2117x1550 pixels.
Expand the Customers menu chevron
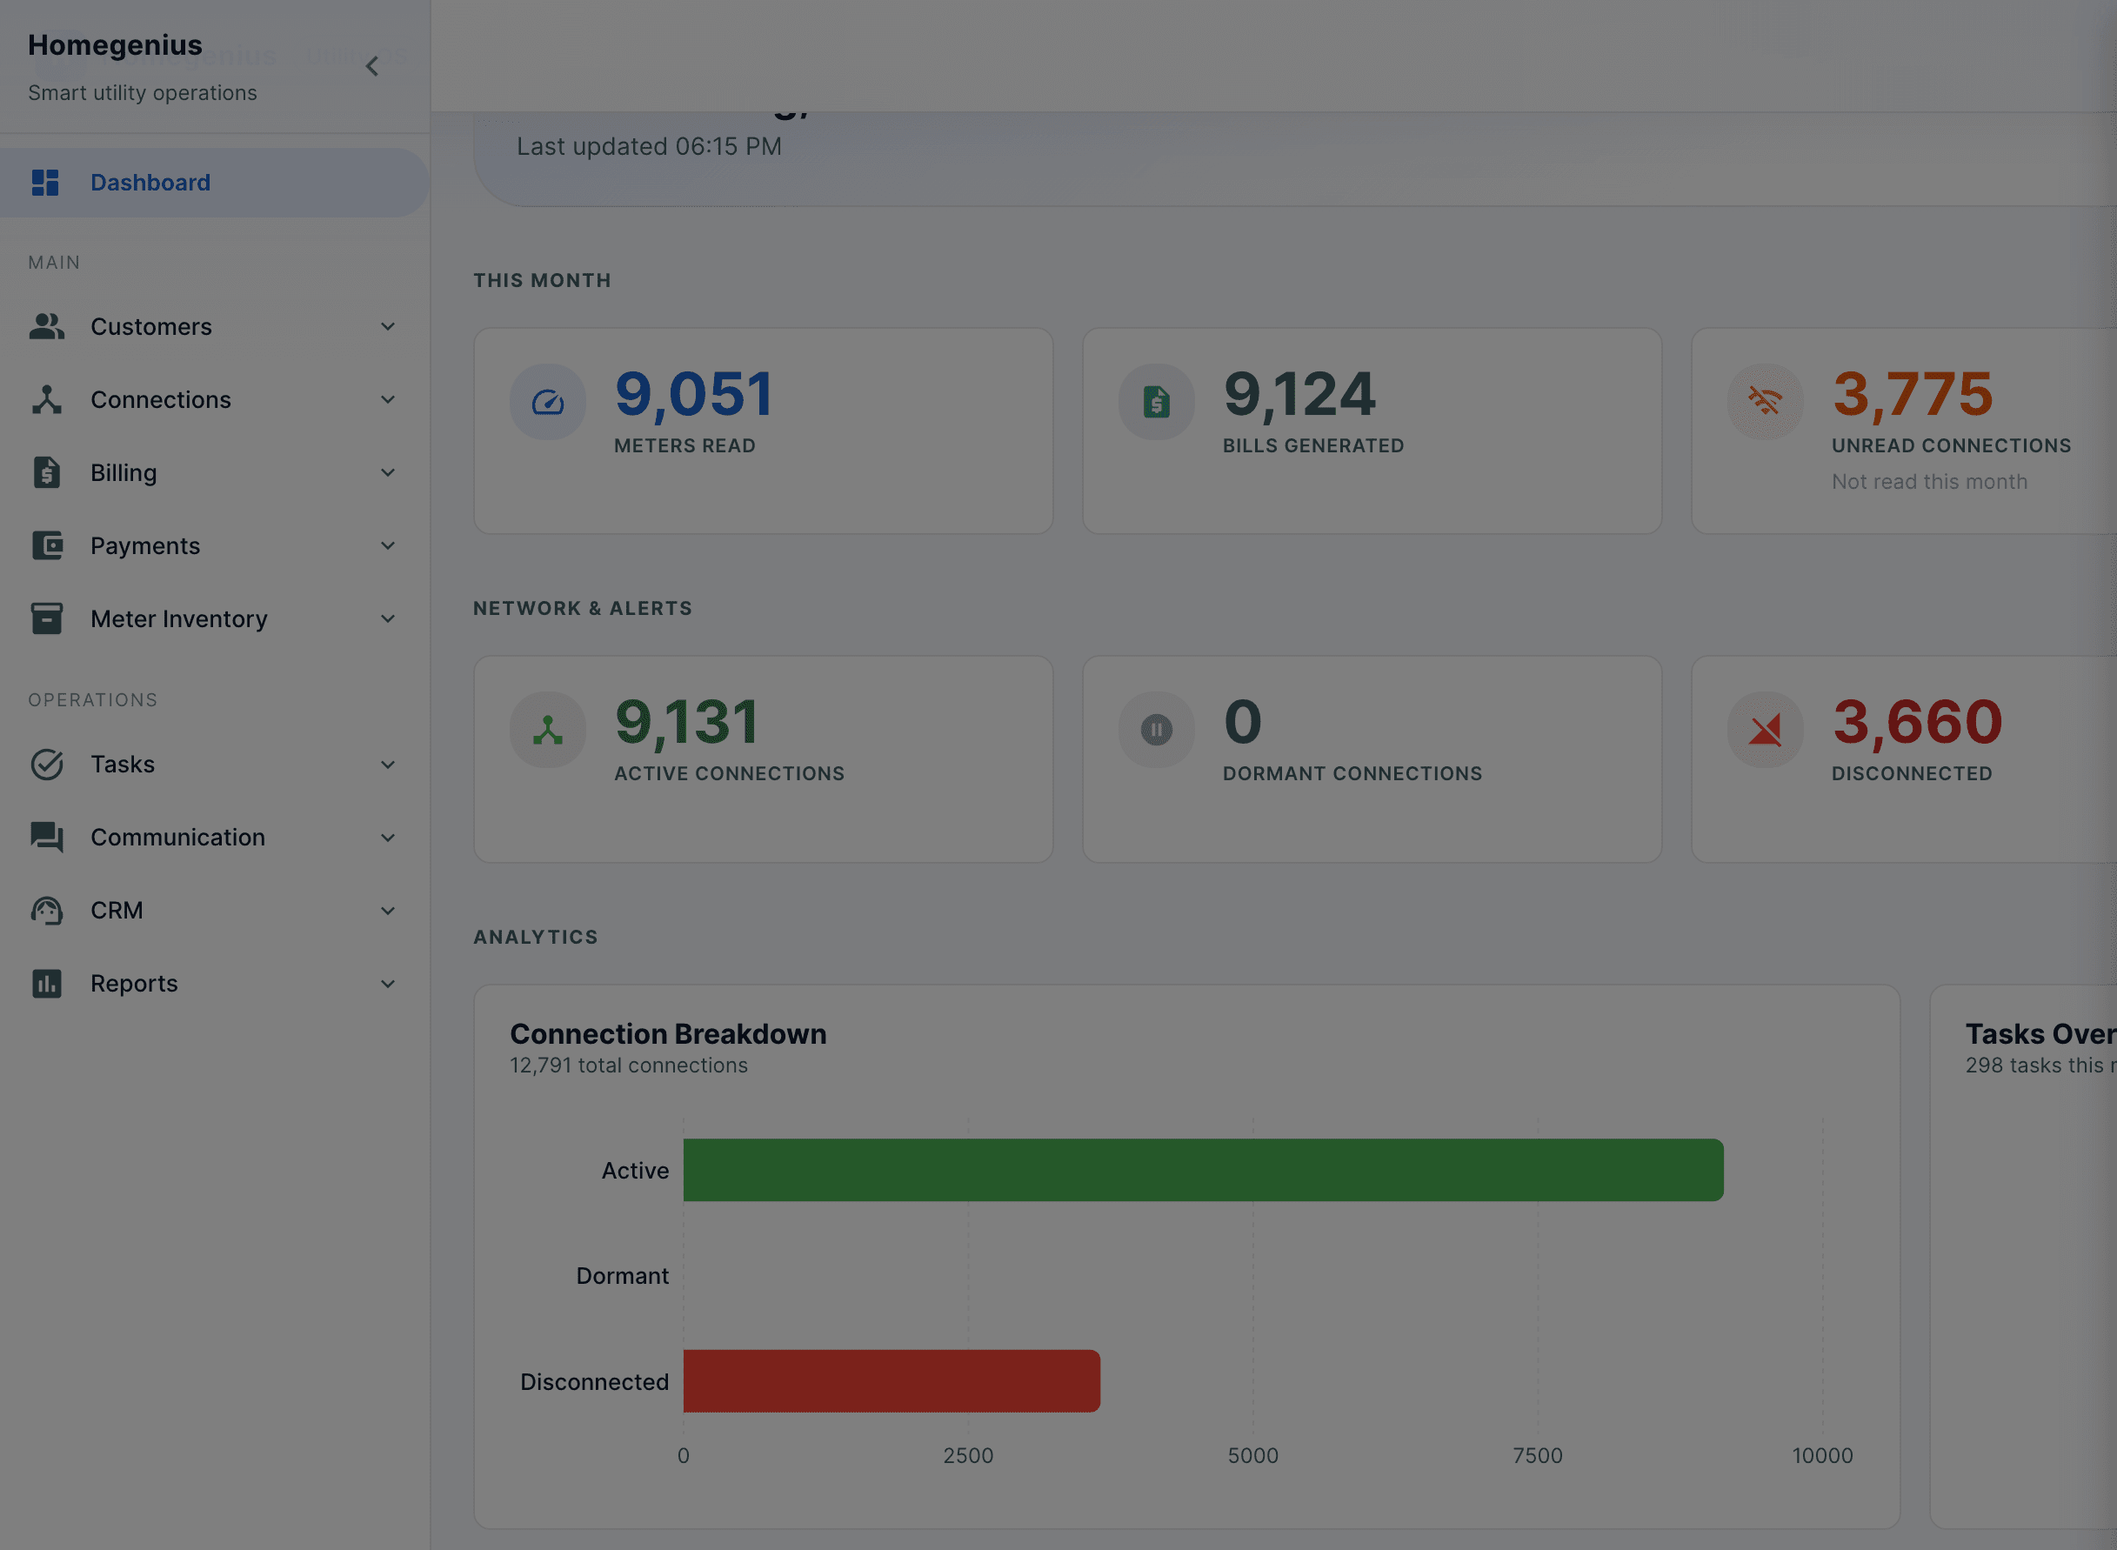click(388, 326)
